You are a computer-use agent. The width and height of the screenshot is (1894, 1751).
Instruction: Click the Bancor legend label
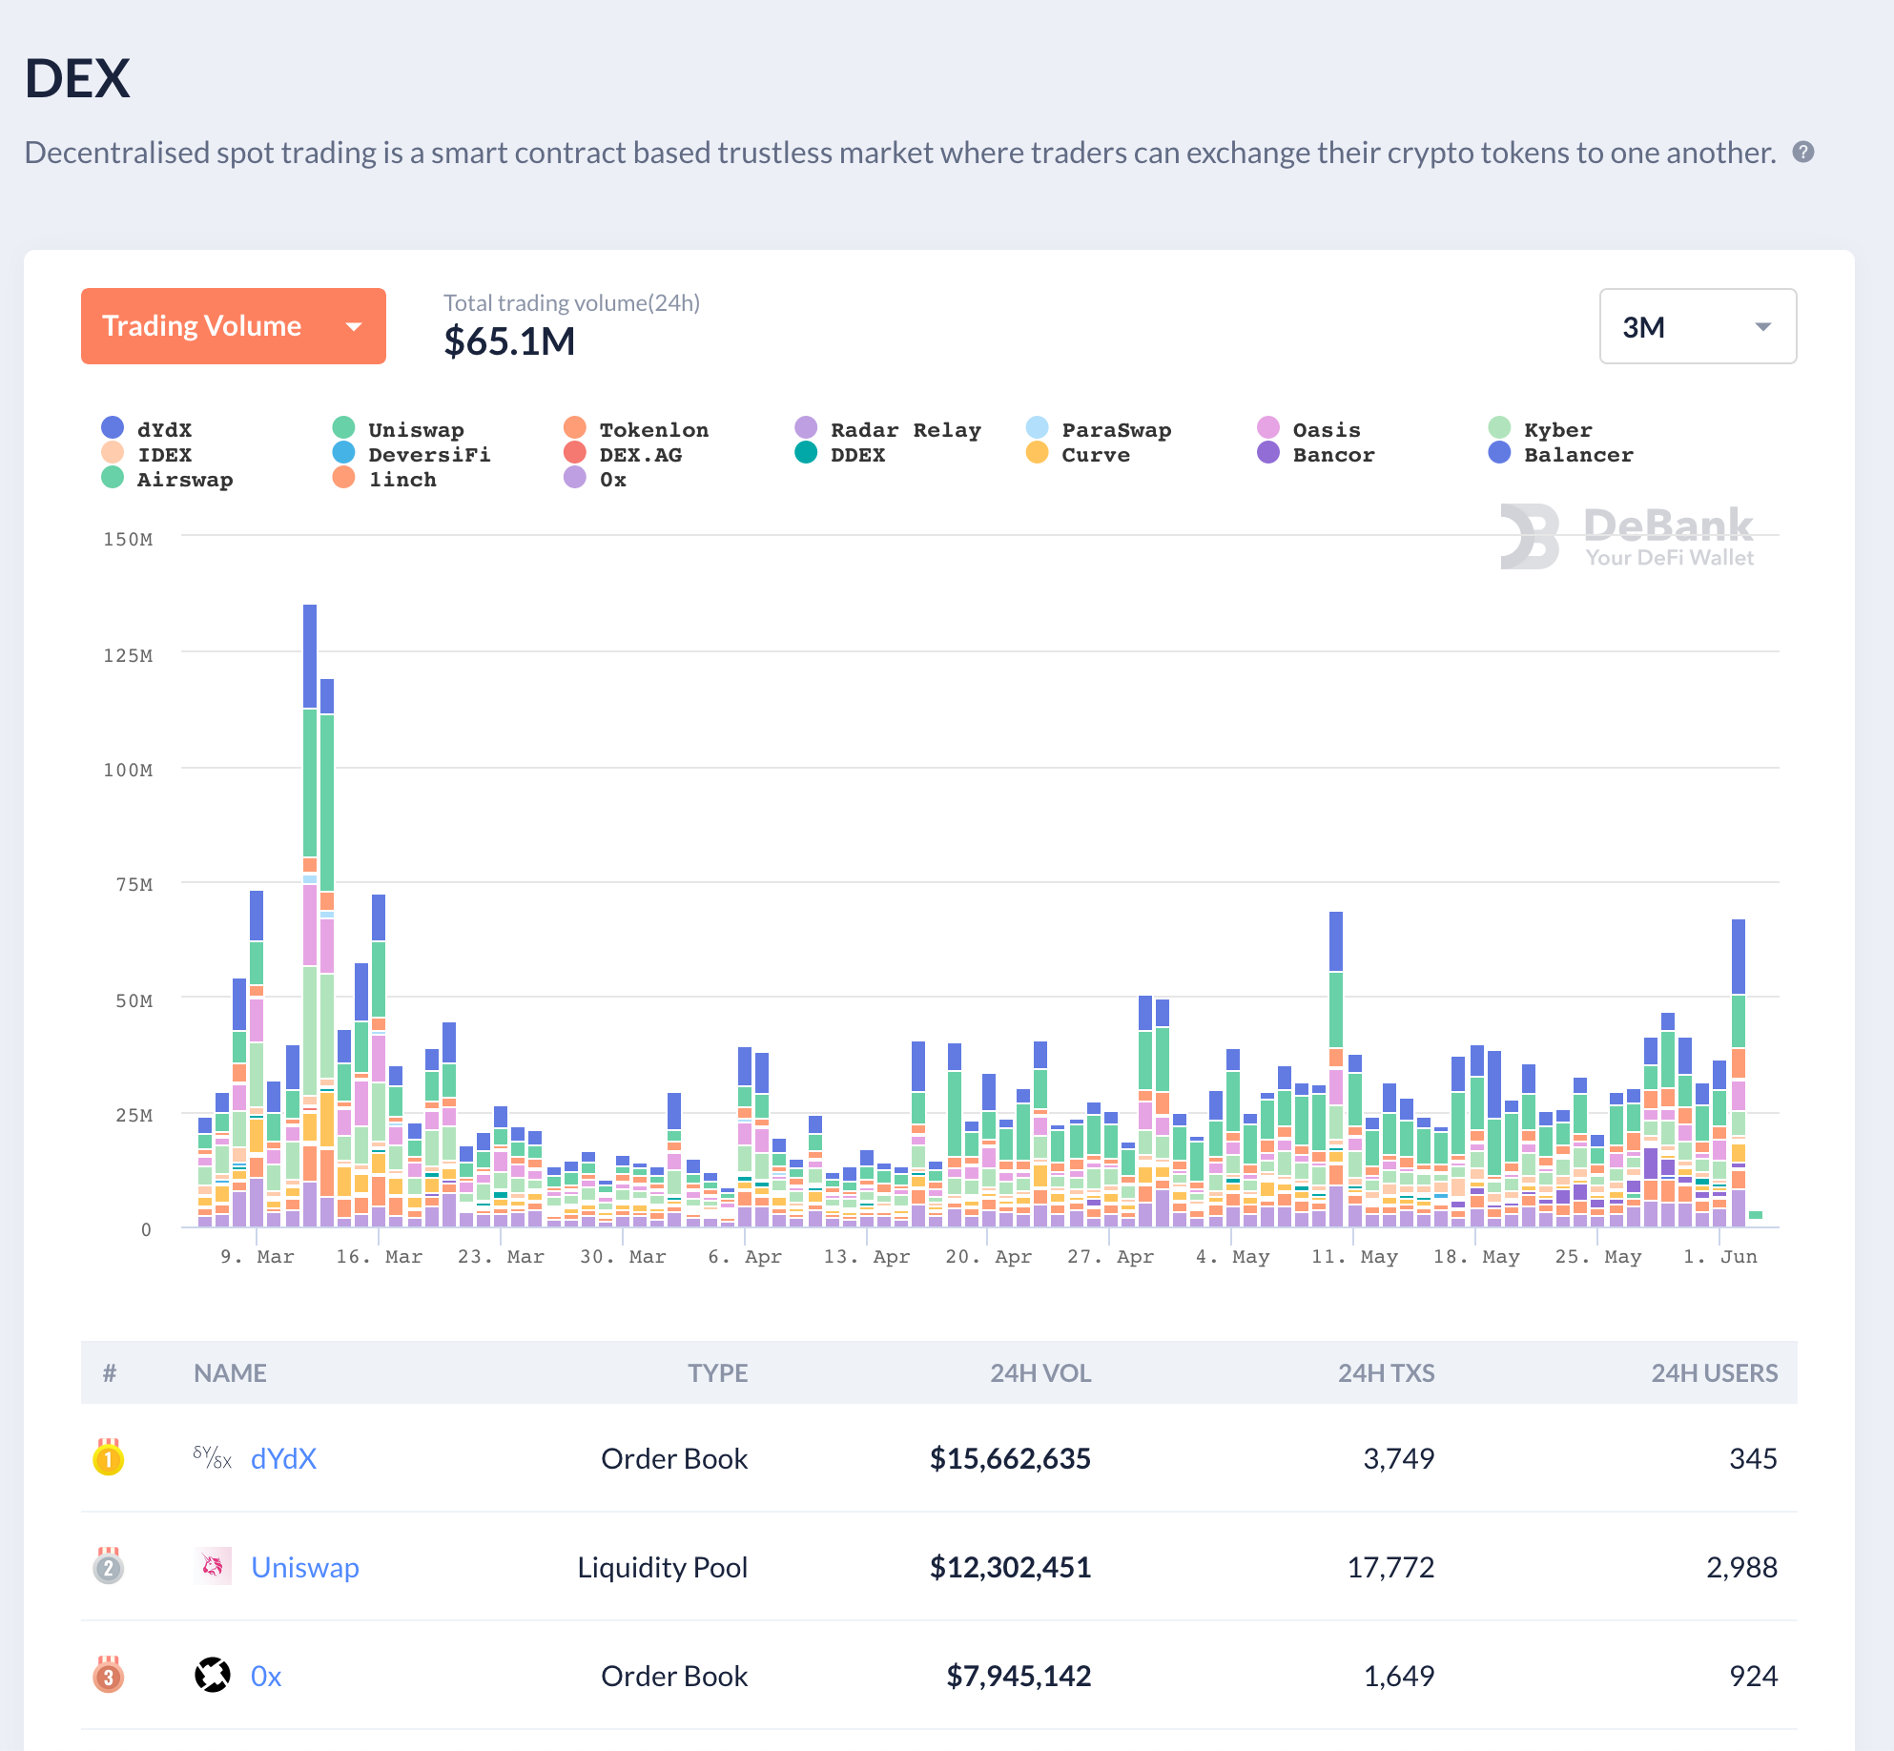pyautogui.click(x=1333, y=455)
